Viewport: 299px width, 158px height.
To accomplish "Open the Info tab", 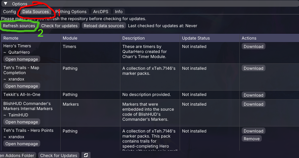I will 119,12.
